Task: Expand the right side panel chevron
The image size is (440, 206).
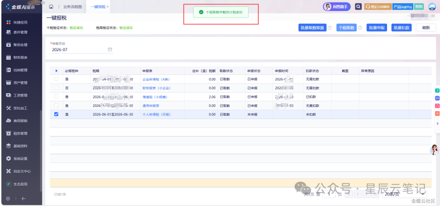Action: 437,123
